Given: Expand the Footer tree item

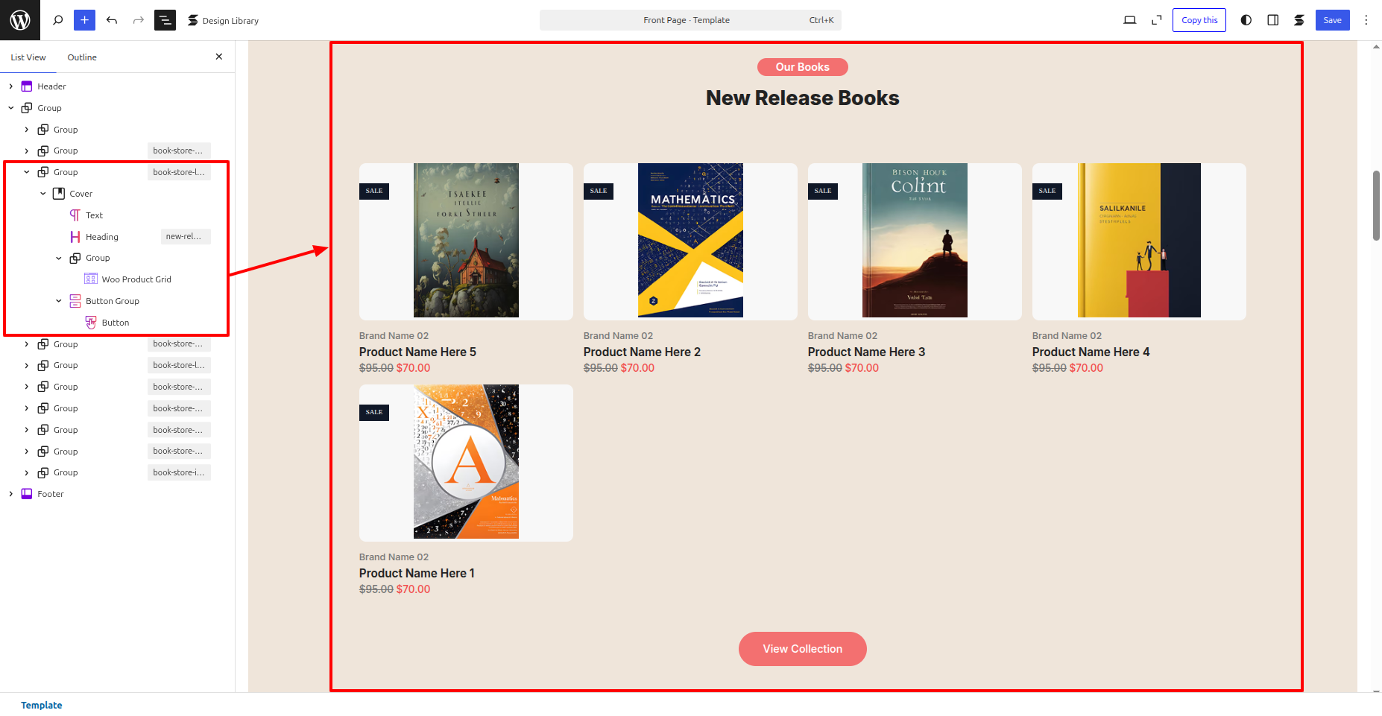Looking at the screenshot, I should (x=11, y=494).
